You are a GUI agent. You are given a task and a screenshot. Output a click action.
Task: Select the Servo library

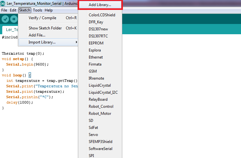(100, 135)
